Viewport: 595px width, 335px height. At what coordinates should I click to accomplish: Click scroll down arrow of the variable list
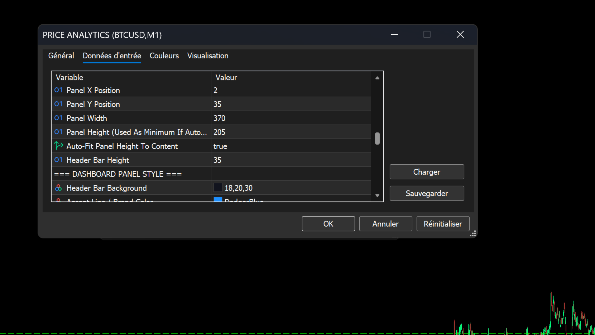point(377,195)
